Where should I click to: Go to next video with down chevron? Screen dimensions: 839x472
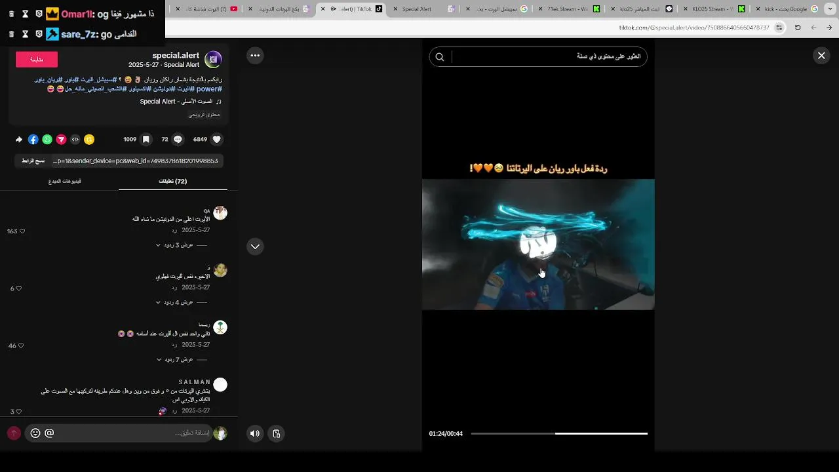255,246
